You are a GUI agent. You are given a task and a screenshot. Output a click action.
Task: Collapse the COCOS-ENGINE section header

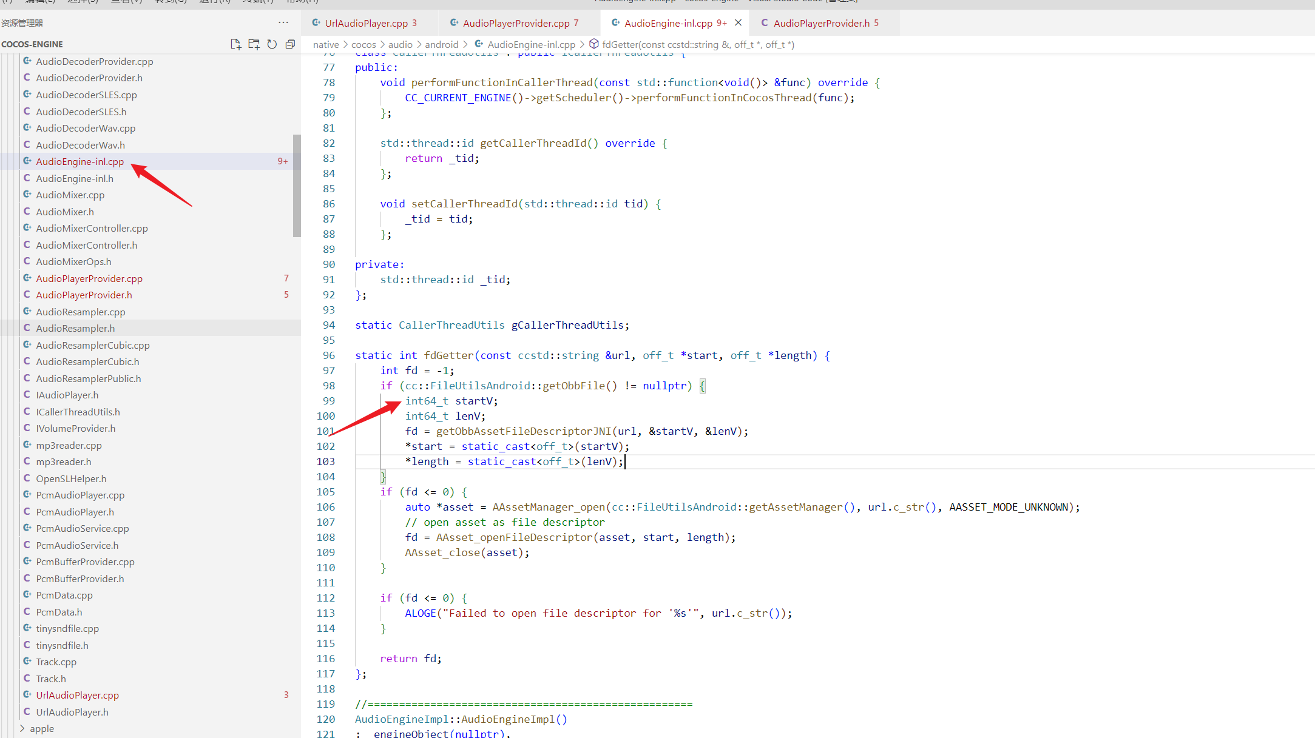pos(32,44)
